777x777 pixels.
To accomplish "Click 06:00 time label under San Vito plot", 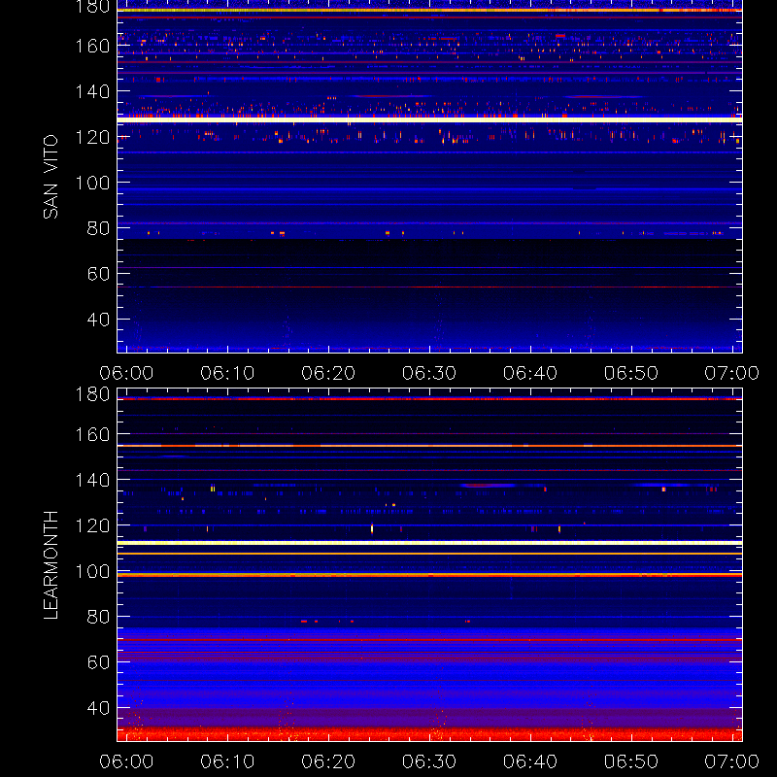I will click(126, 373).
